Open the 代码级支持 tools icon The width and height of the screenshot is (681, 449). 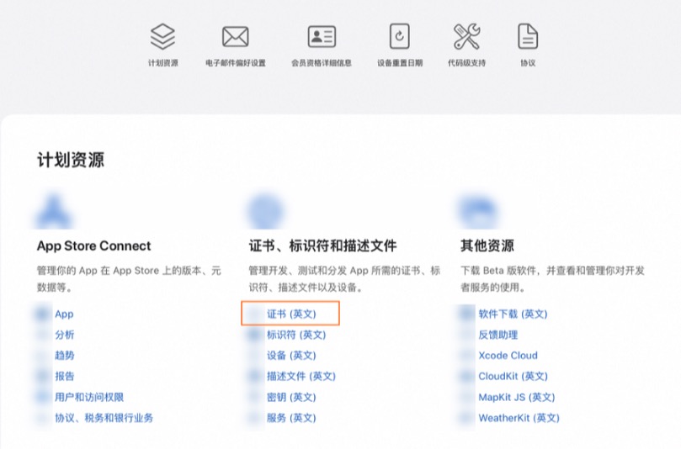(467, 36)
